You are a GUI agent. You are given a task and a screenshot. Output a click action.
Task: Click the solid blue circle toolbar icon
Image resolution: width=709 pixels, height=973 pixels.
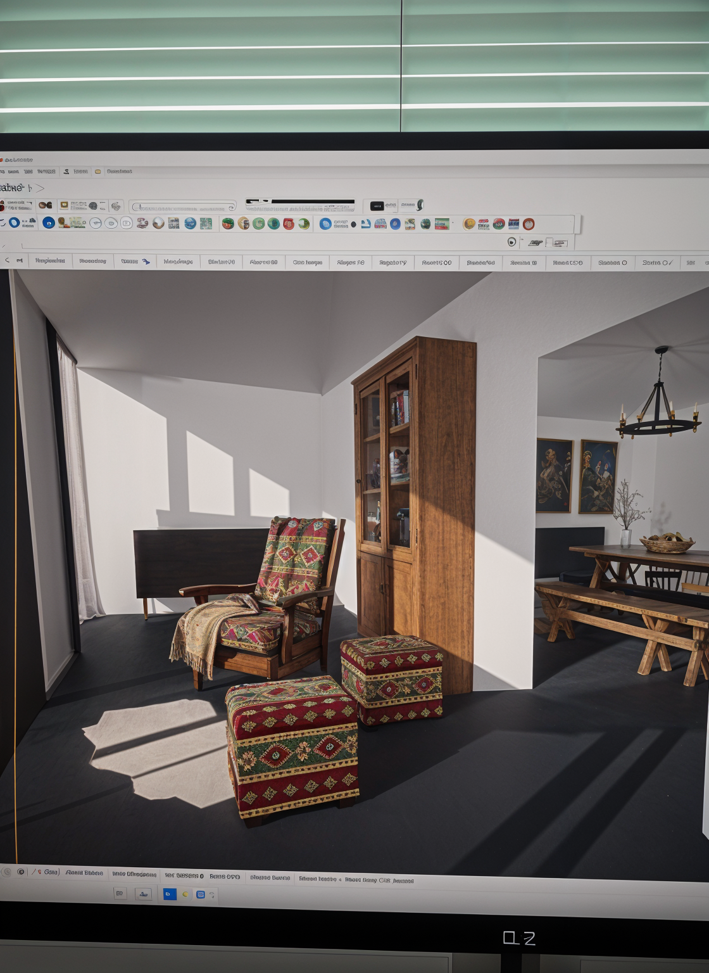tap(48, 223)
